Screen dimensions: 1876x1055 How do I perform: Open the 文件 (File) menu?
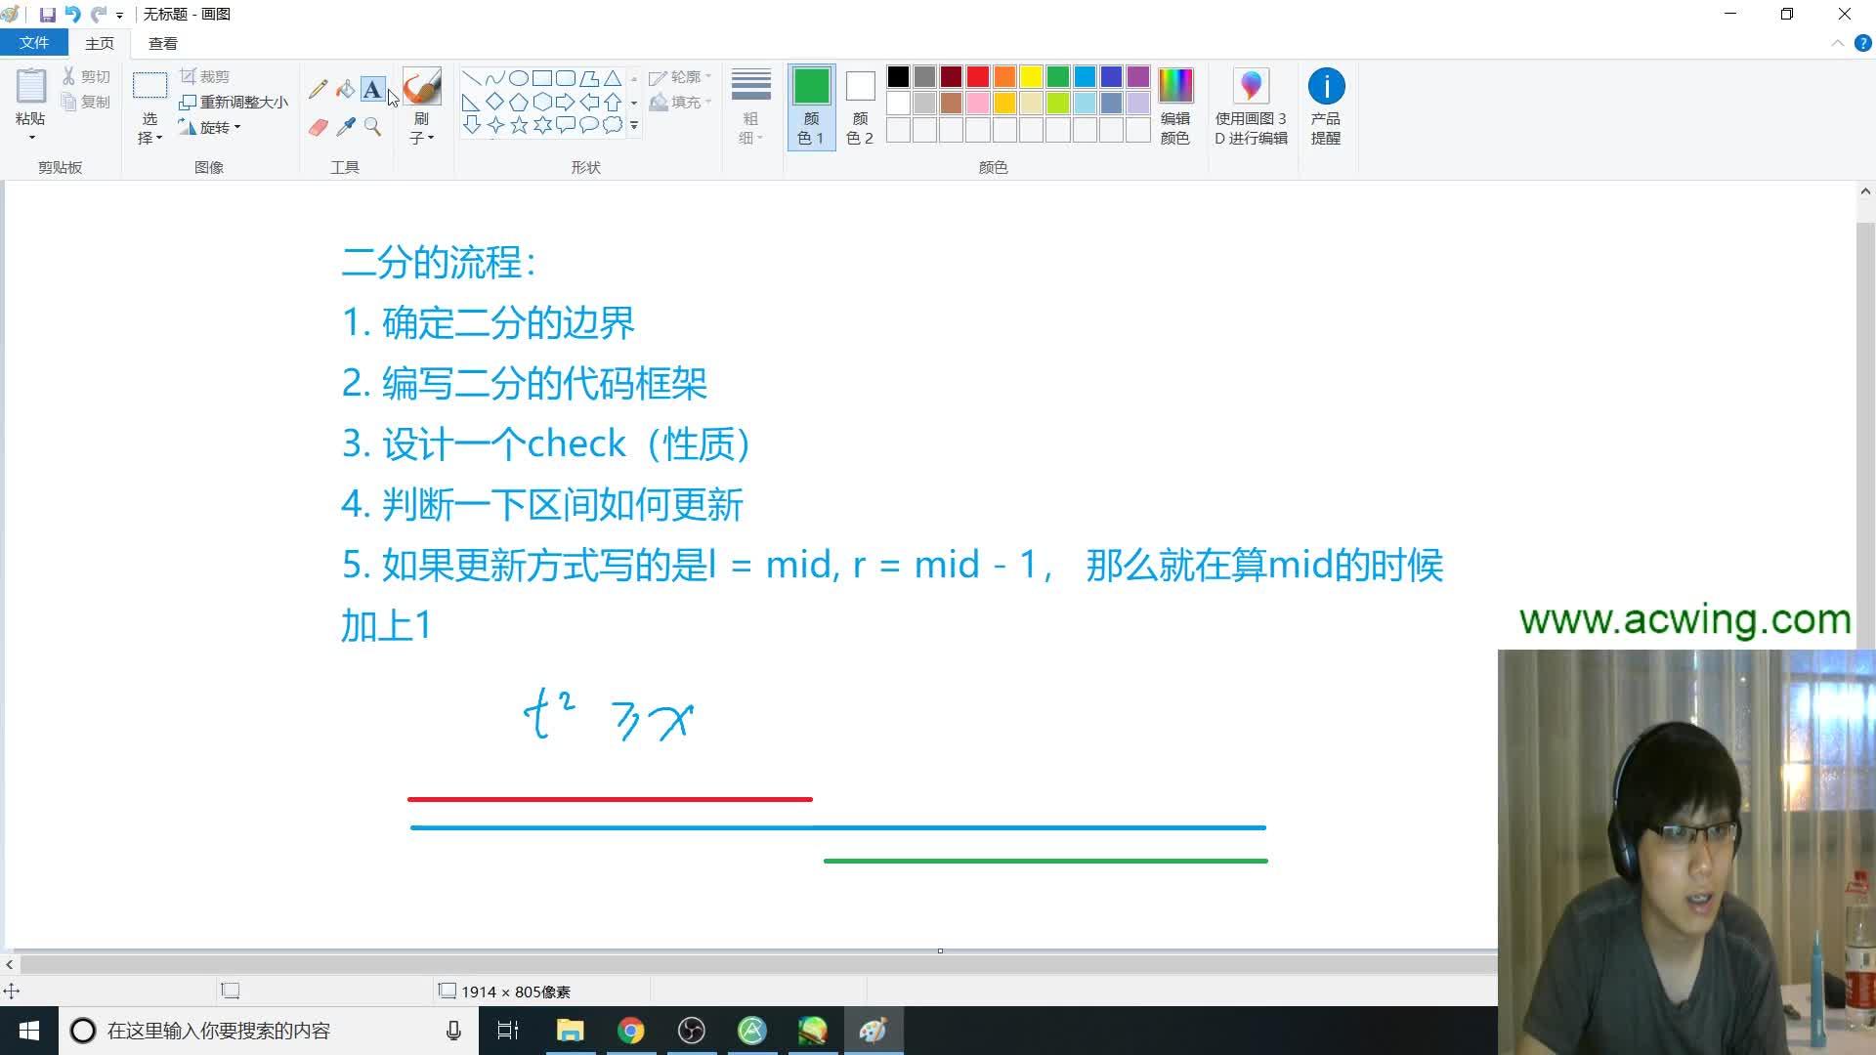pyautogui.click(x=34, y=43)
